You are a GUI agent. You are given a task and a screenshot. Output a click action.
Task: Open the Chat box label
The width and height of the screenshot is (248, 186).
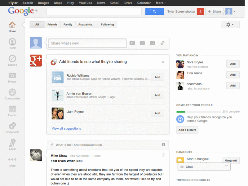tap(189, 167)
